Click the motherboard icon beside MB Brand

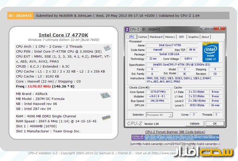click(106, 95)
